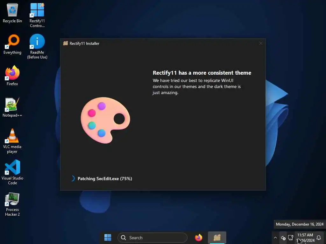Open the Recycle Bin desktop icon

[x=12, y=13]
